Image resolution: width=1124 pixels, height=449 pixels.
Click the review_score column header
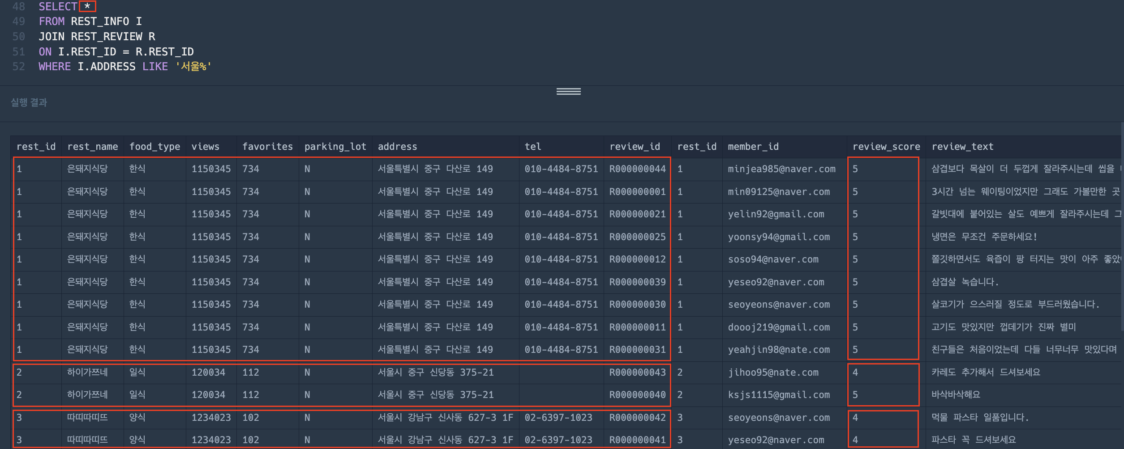click(x=886, y=147)
